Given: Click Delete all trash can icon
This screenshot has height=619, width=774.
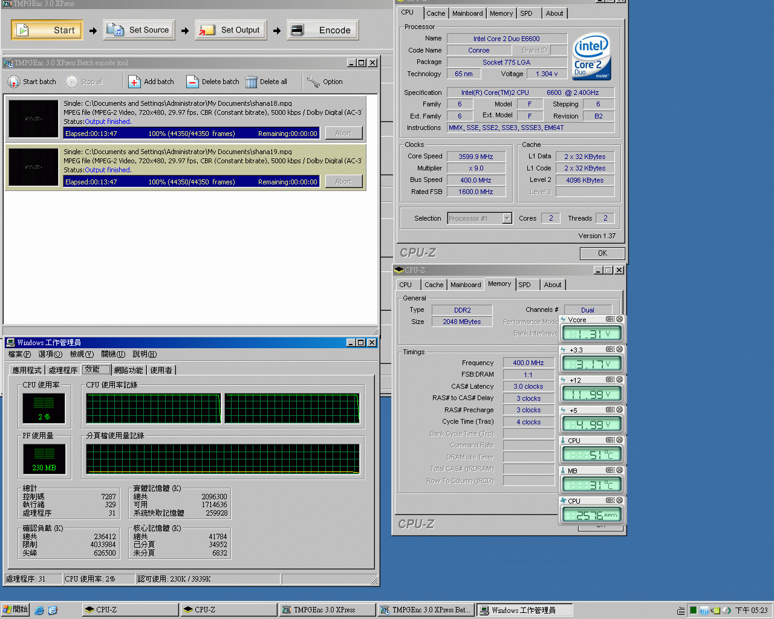Looking at the screenshot, I should click(x=250, y=82).
